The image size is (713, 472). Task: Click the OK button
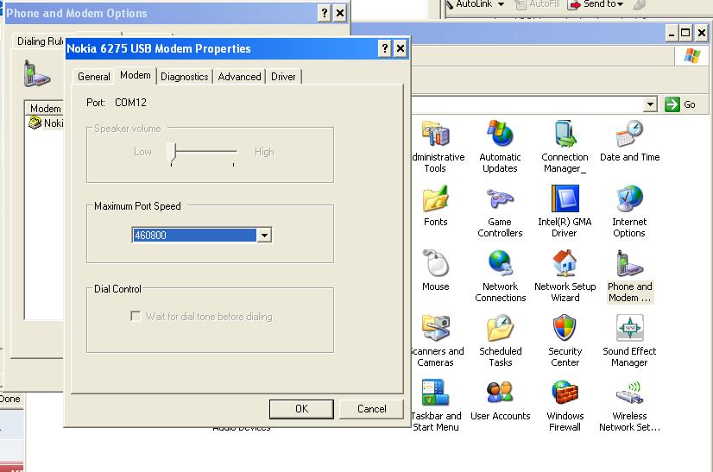click(301, 409)
